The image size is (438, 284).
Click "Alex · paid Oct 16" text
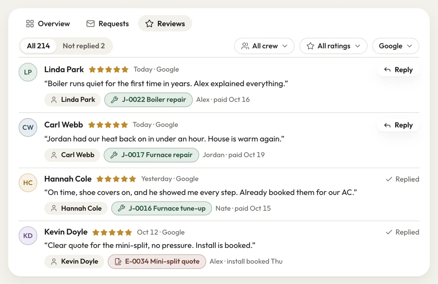click(223, 100)
